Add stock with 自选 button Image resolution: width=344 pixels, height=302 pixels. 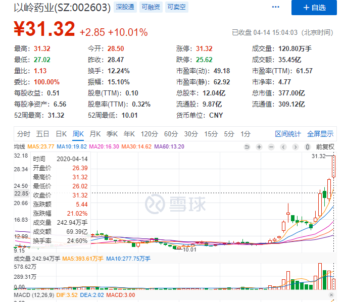(x=314, y=8)
